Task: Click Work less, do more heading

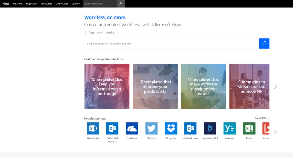Action: coord(105,17)
